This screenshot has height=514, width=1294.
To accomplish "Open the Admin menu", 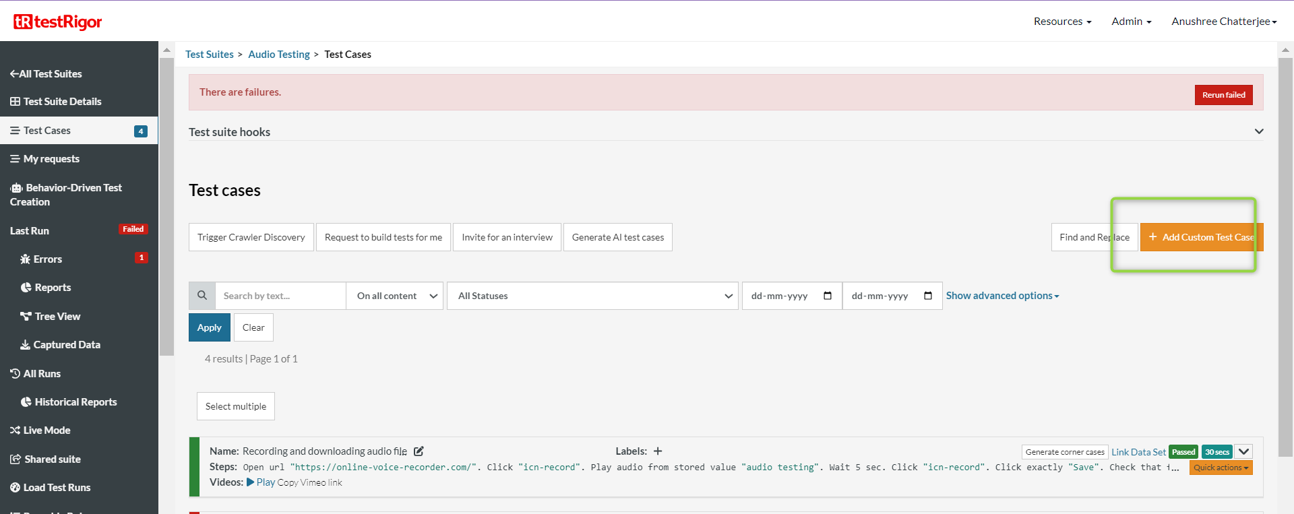I will tap(1131, 22).
